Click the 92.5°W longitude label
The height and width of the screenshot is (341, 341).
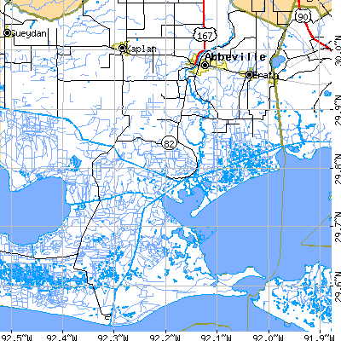(x=17, y=338)
